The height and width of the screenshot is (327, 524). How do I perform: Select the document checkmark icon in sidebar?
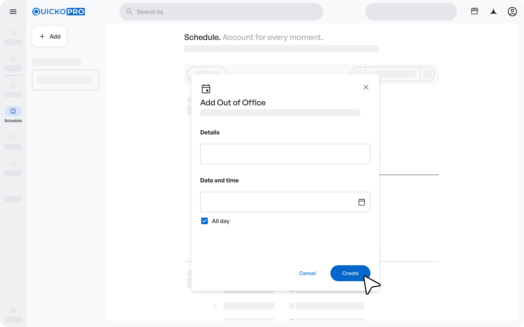coord(13,85)
